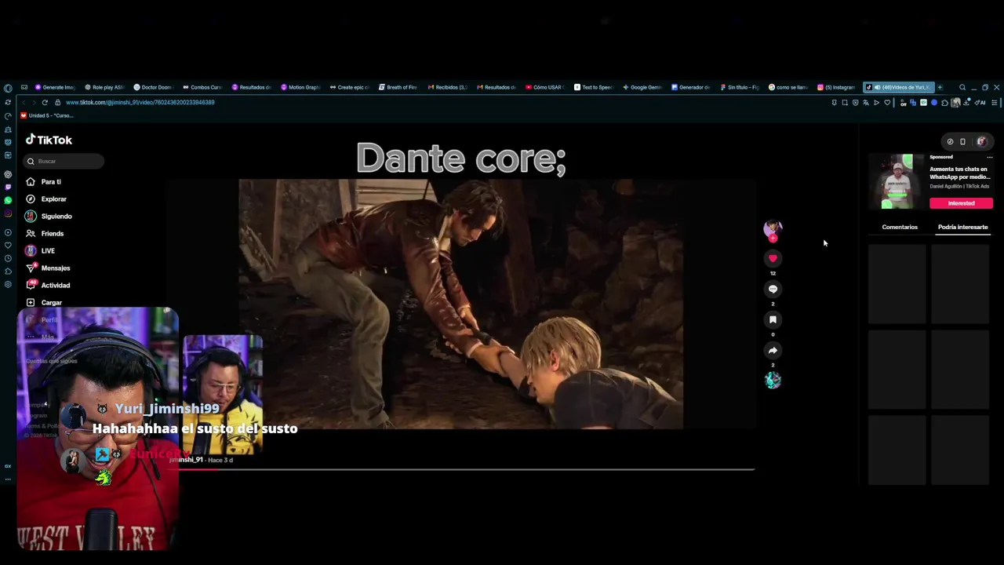Open the Unidad 5 bookmark
Viewport: 1004px width, 565px height.
(47, 115)
